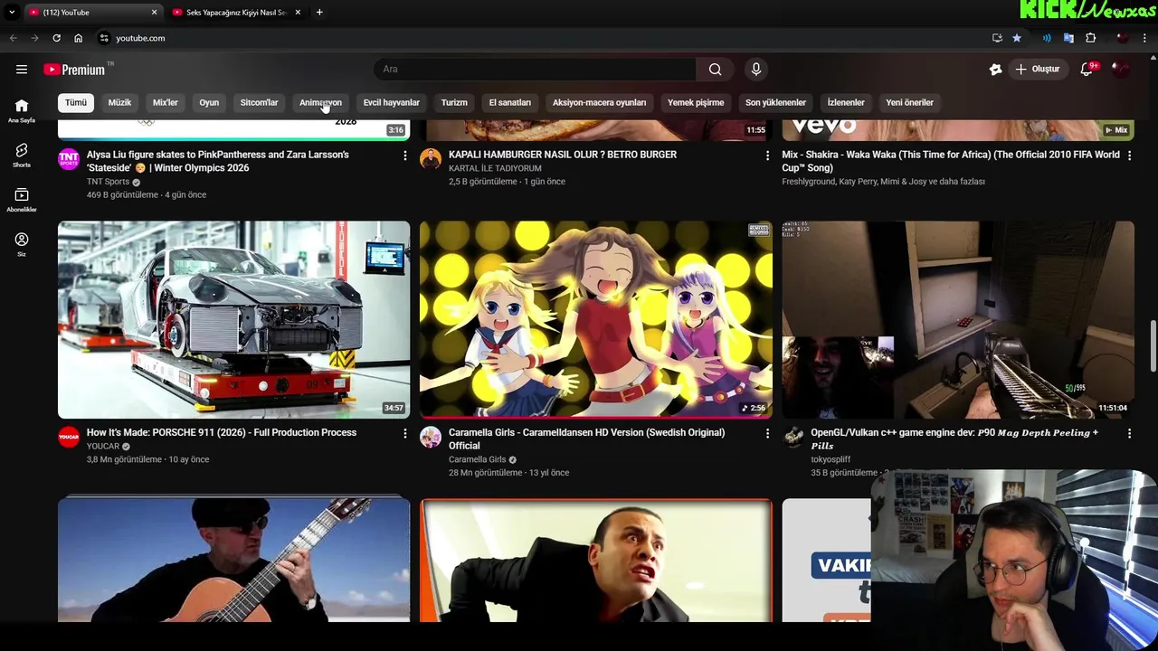Open options for KAPALI HAMBURGER video
The image size is (1158, 651).
click(x=767, y=156)
